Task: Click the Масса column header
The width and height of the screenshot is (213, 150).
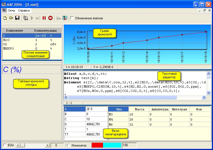Action: click(x=139, y=109)
